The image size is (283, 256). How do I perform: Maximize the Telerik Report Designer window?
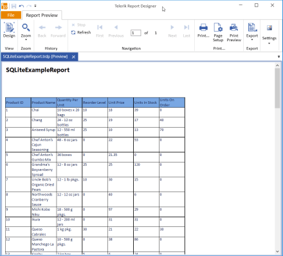(x=257, y=5)
